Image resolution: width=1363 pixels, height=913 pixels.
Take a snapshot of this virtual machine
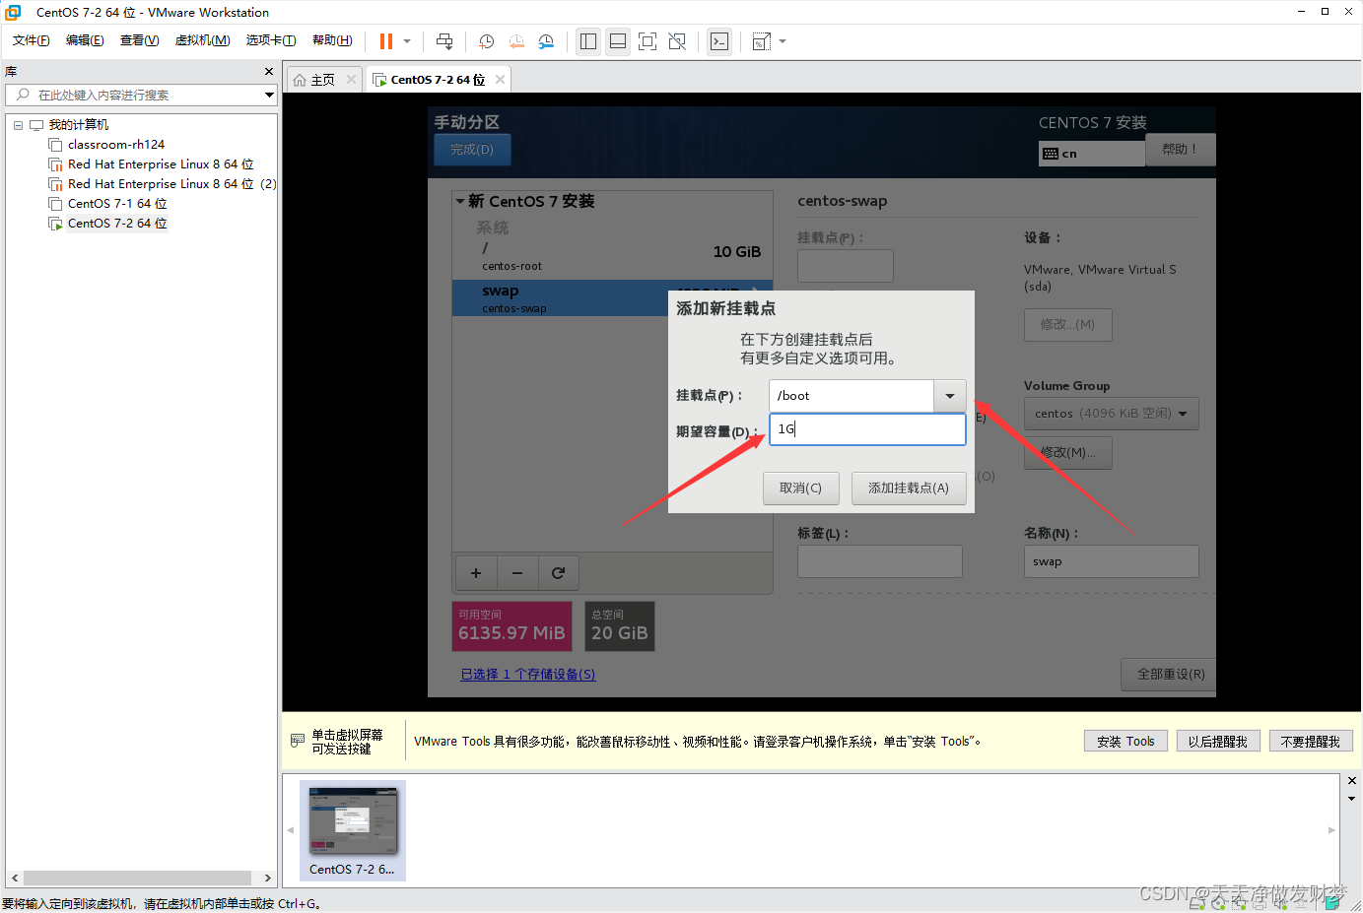click(487, 41)
